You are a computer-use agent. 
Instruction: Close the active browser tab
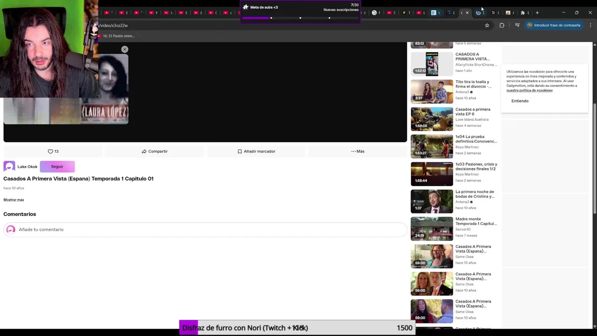[x=467, y=13]
